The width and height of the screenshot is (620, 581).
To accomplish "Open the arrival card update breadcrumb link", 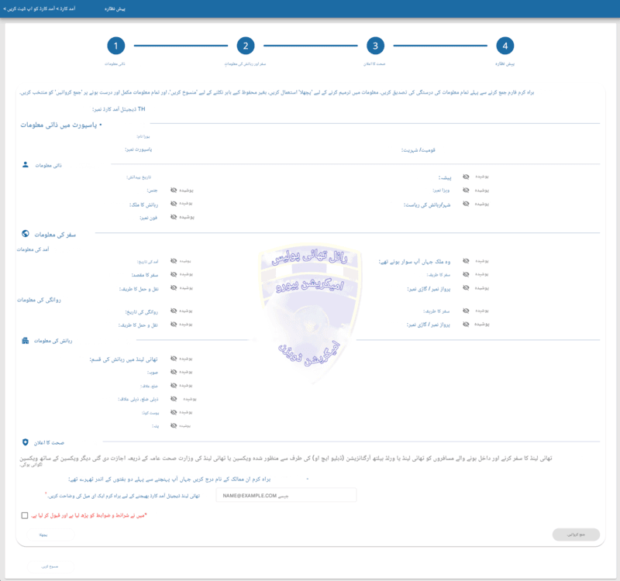I will (40, 9).
